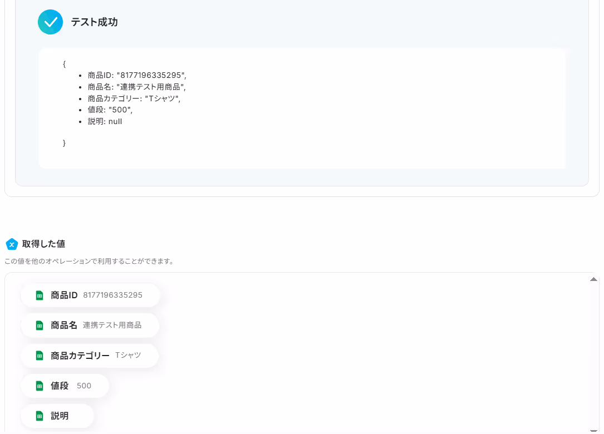Click the scroll down arrow of values list

pyautogui.click(x=593, y=431)
